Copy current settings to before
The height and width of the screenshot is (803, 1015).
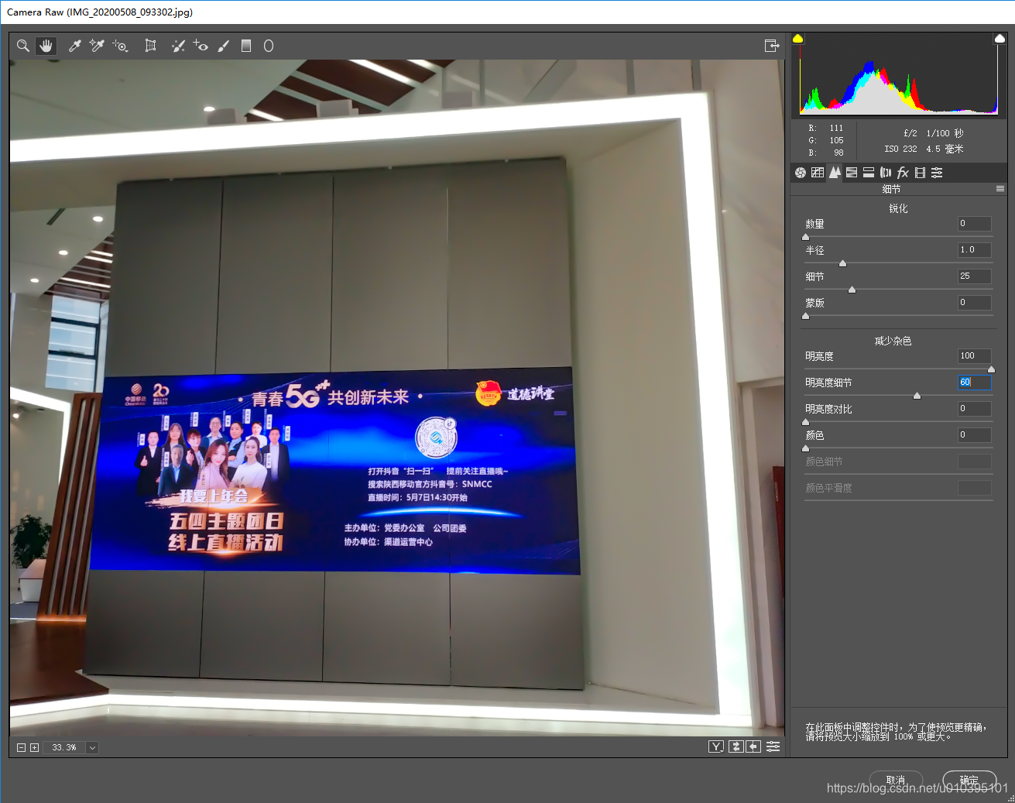753,746
